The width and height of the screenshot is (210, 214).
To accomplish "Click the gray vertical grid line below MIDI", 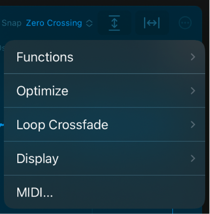I will 92,211.
